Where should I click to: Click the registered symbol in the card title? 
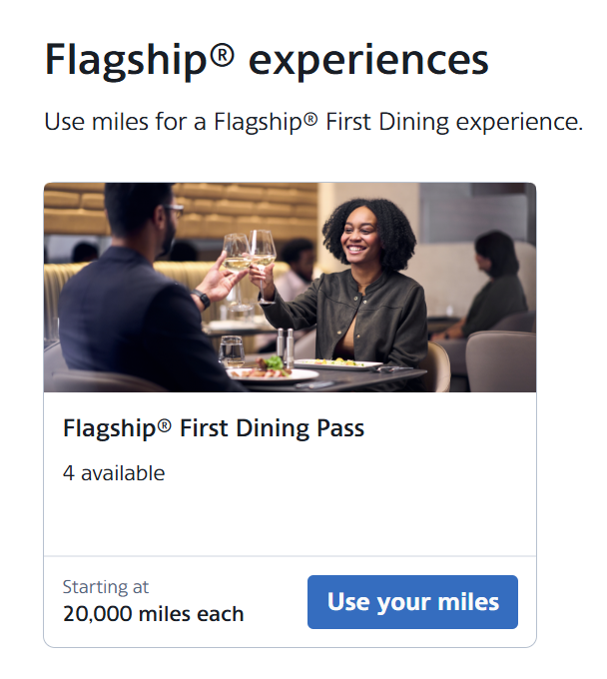click(x=165, y=425)
